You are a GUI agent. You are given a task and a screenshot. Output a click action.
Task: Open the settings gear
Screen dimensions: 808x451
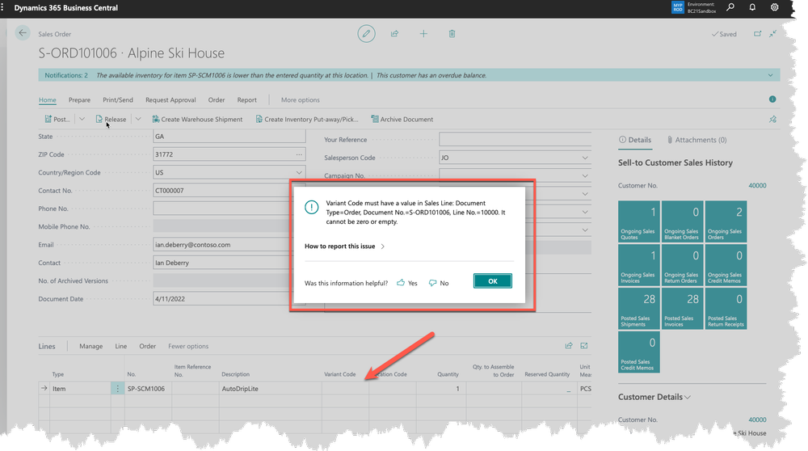pyautogui.click(x=775, y=7)
